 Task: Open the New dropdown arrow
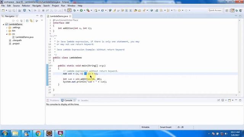(6, 10)
